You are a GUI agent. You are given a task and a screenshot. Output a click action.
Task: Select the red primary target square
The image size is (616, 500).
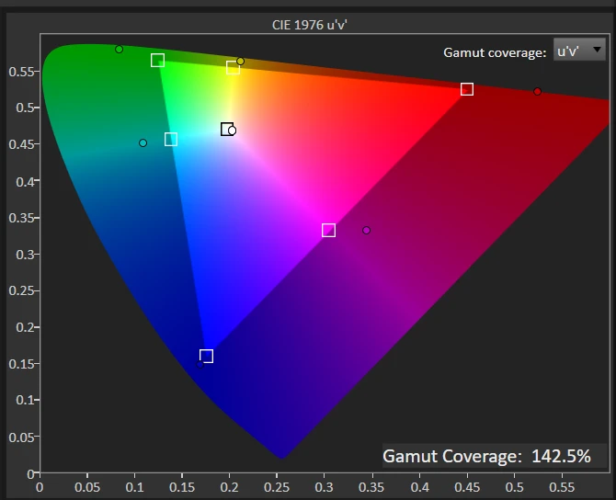pos(467,89)
